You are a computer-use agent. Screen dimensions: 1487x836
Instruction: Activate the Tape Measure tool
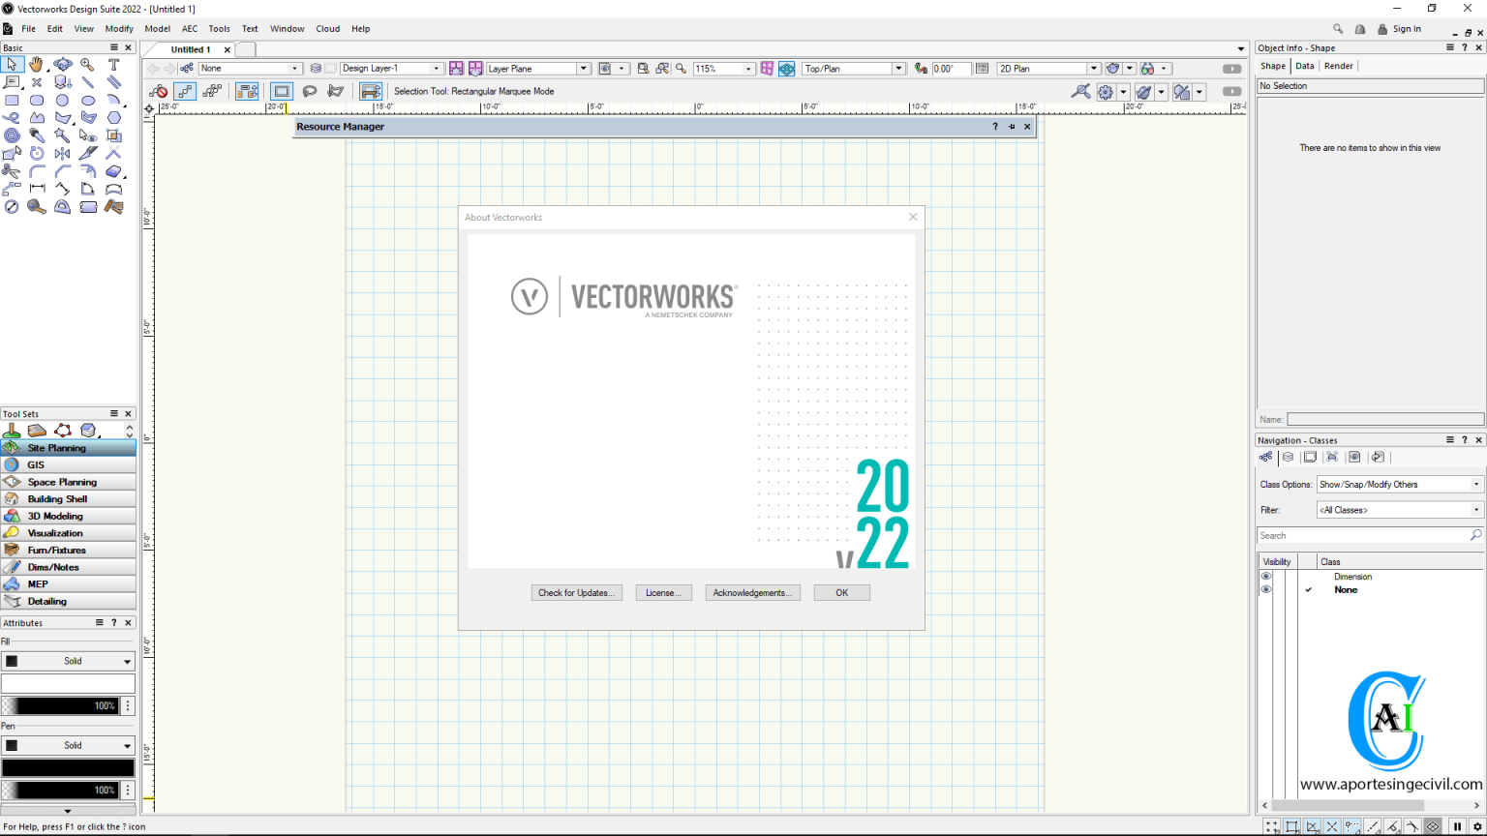click(x=37, y=206)
